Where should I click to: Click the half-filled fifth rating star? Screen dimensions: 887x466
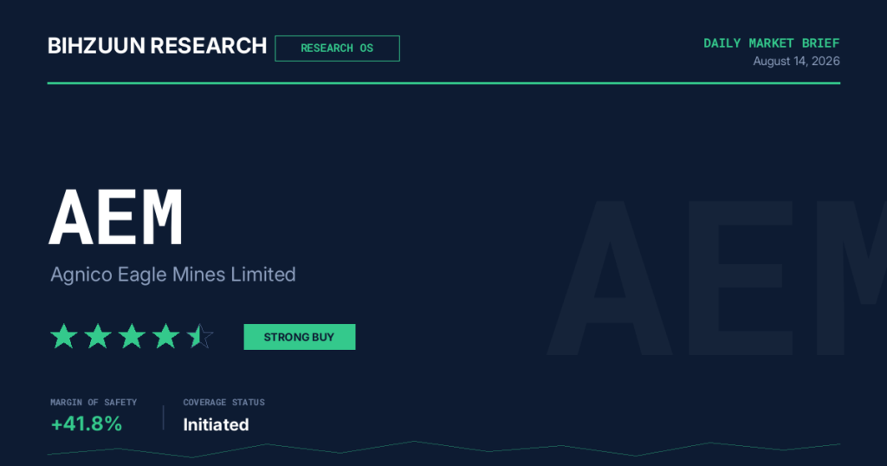click(x=200, y=336)
